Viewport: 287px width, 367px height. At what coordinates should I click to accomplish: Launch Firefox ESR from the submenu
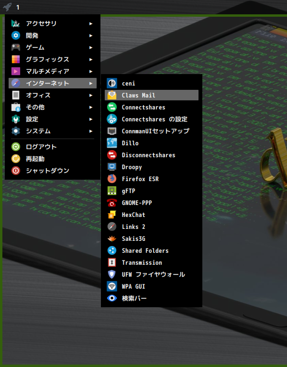[152, 179]
